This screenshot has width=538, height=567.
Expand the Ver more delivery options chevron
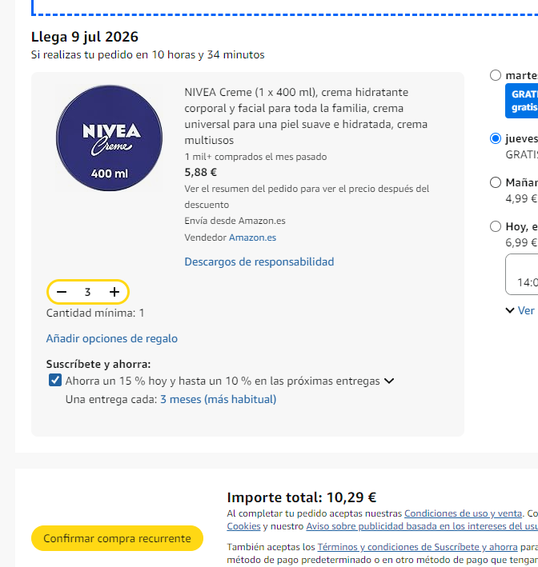click(510, 310)
